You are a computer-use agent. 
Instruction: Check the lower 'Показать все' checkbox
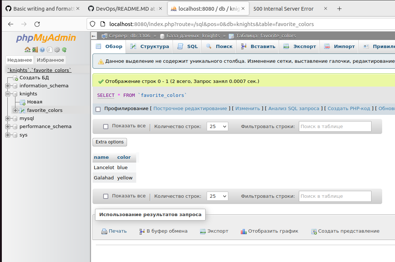coord(106,196)
